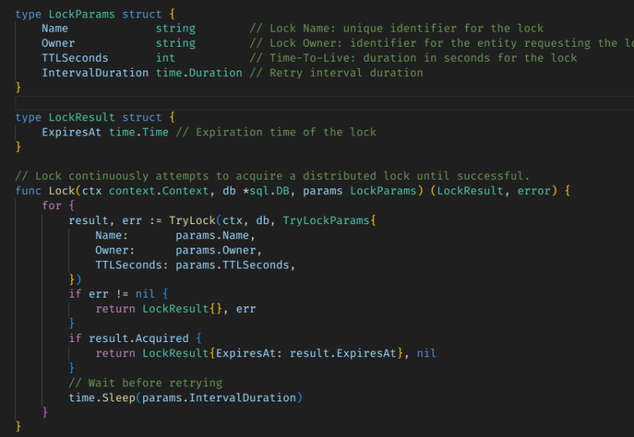Click the time.Duration type annotation

pos(198,73)
